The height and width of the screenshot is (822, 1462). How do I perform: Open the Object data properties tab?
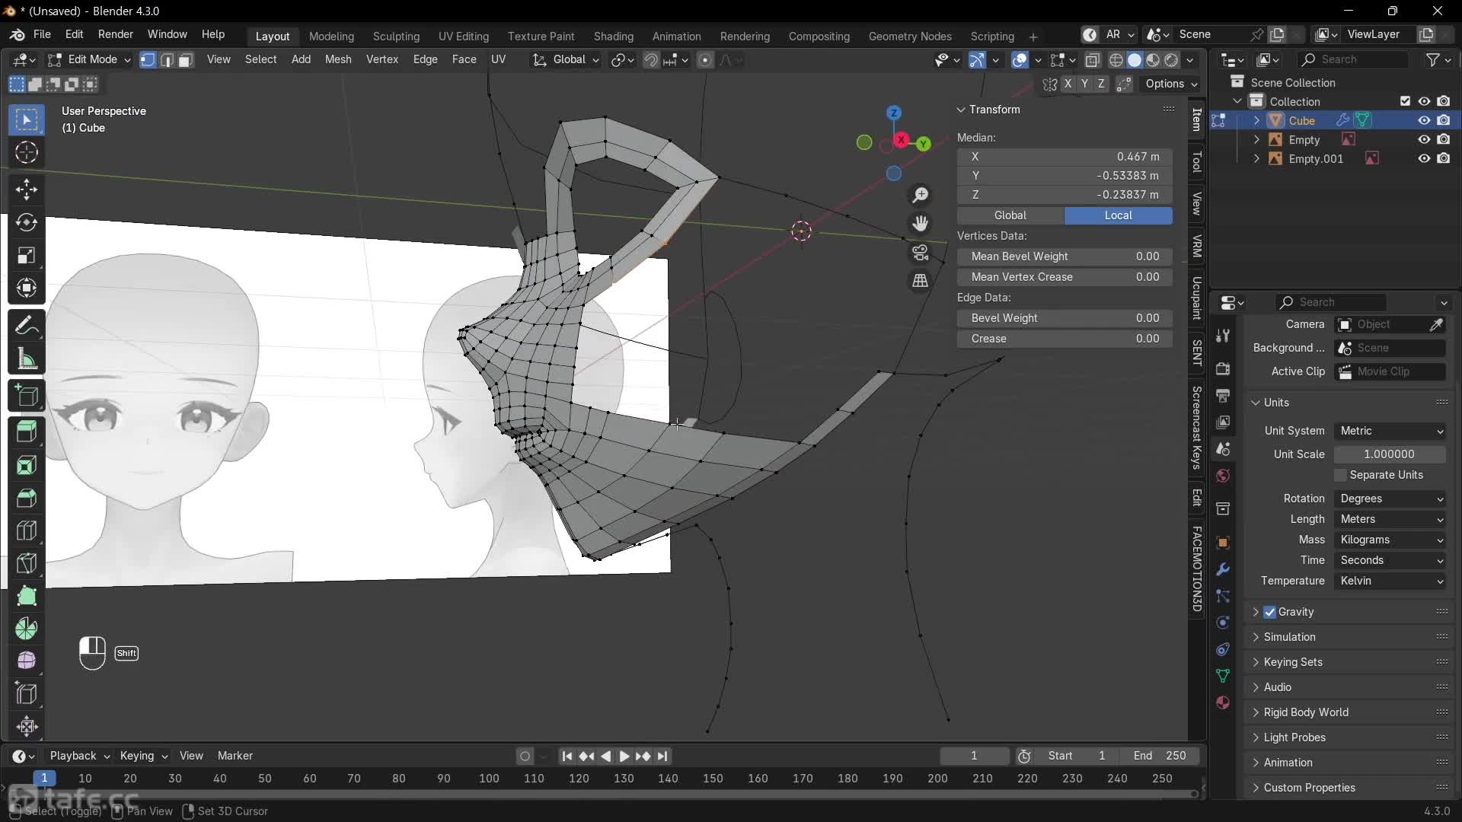click(x=1224, y=676)
